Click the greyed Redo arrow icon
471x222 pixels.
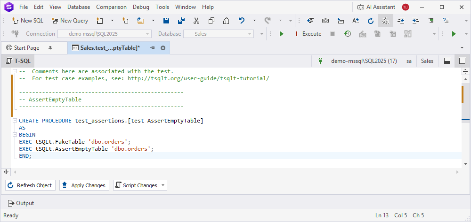coord(268,21)
